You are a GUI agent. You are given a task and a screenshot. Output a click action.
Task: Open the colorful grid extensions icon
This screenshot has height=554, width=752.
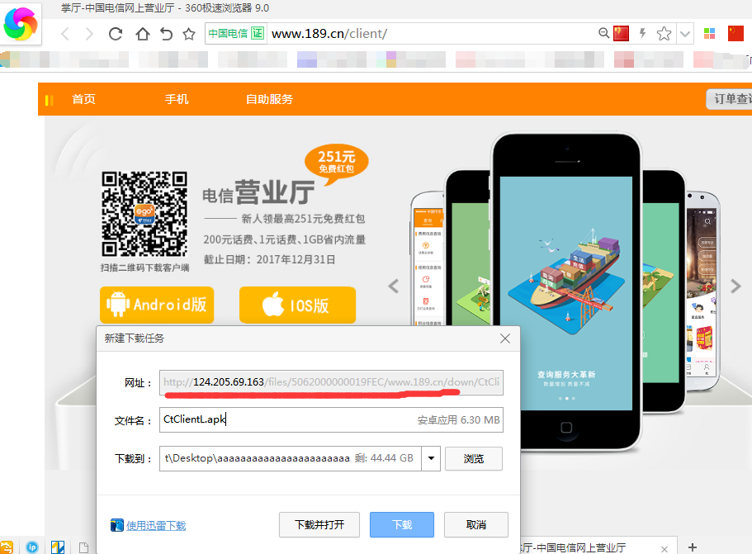click(709, 34)
